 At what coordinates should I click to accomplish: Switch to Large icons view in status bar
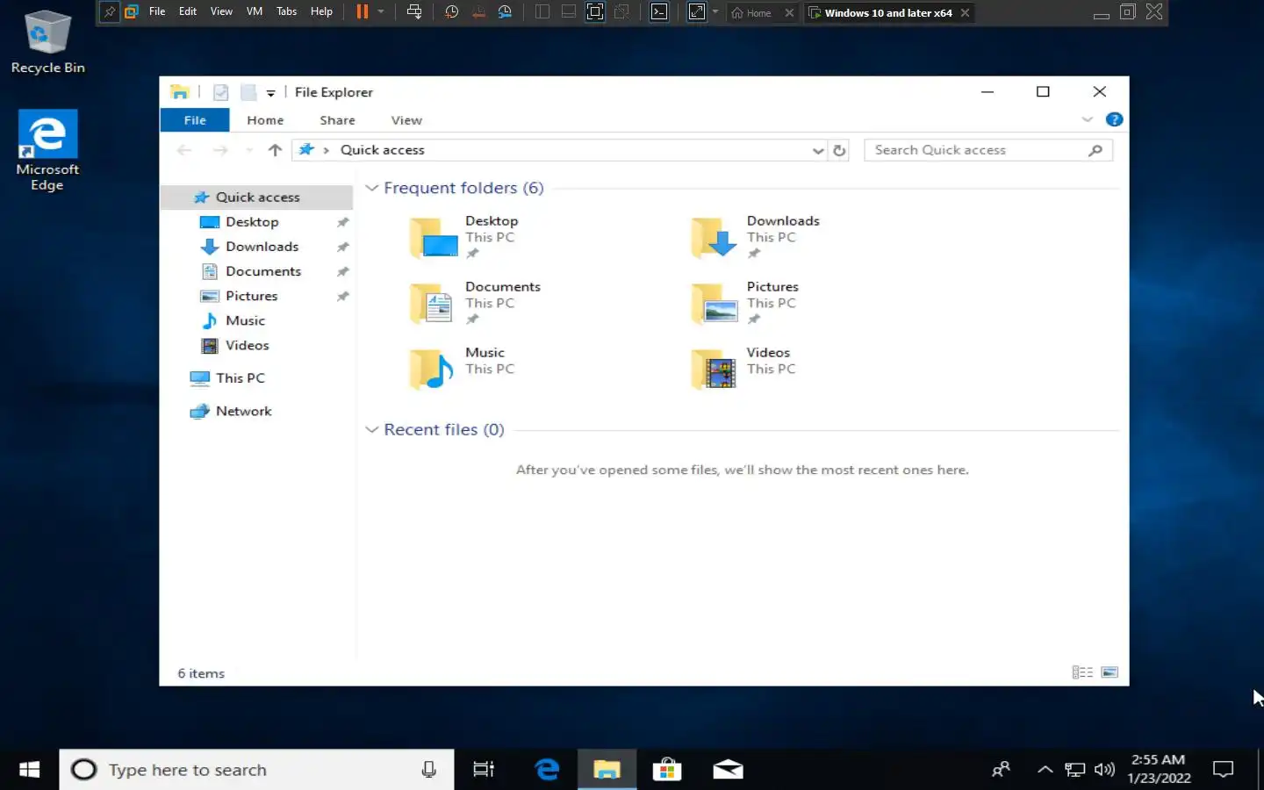click(1110, 672)
